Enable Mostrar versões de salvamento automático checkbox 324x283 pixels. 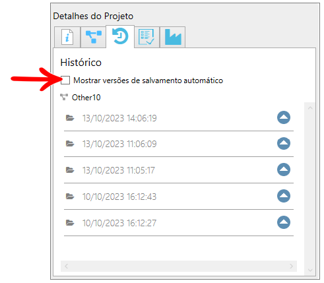click(x=65, y=80)
